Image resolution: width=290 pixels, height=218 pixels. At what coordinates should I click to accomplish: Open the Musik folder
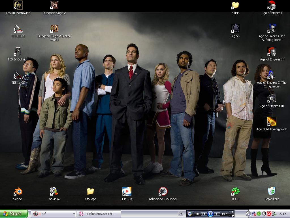point(235,5)
